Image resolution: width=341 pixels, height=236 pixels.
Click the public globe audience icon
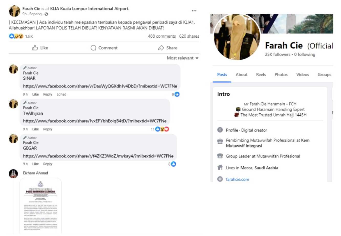(46, 14)
